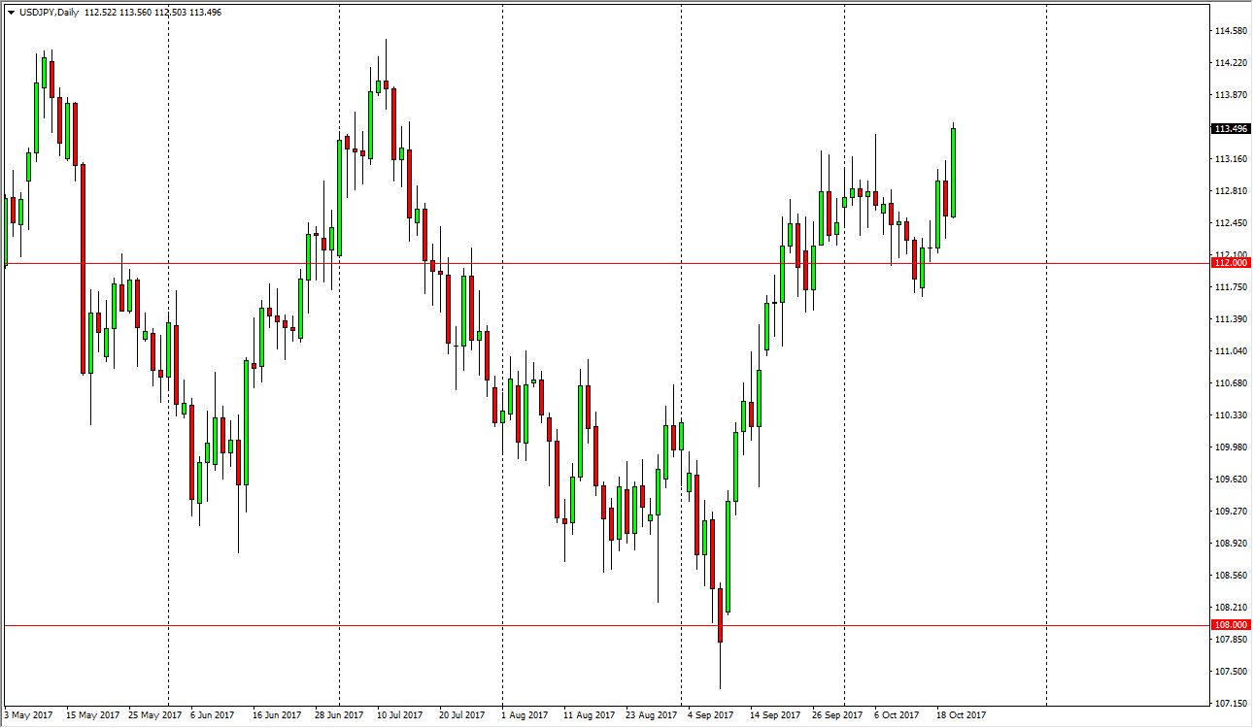The height and width of the screenshot is (728, 1253).
Task: Select the red 108.000 price level tag
Action: (x=1230, y=624)
